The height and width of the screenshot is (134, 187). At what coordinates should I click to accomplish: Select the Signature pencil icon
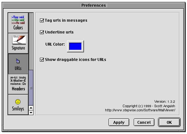tap(19, 40)
